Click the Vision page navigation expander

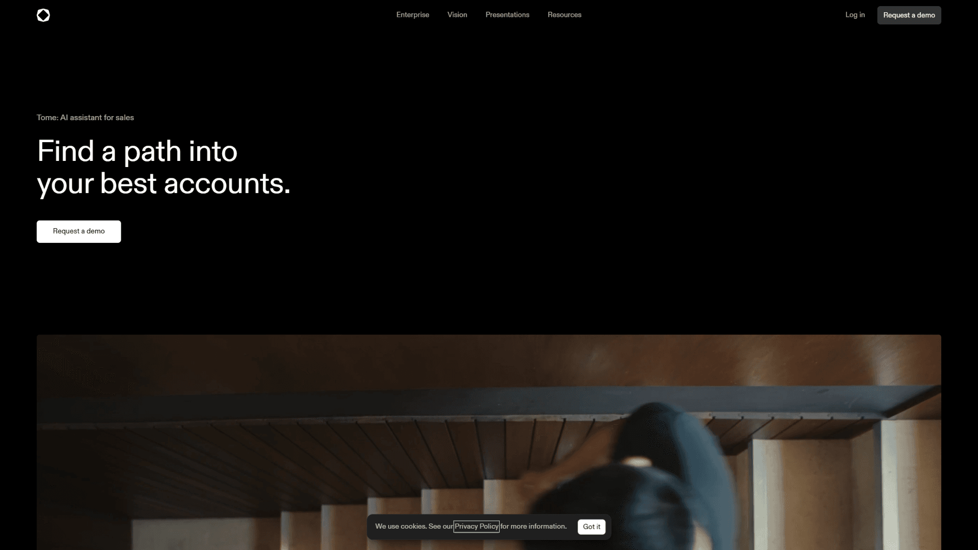[457, 15]
